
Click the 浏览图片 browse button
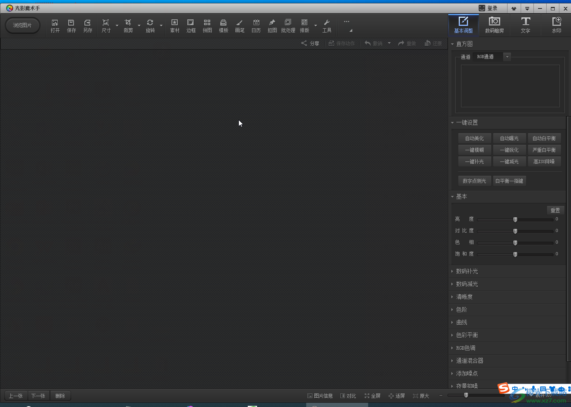coord(22,26)
